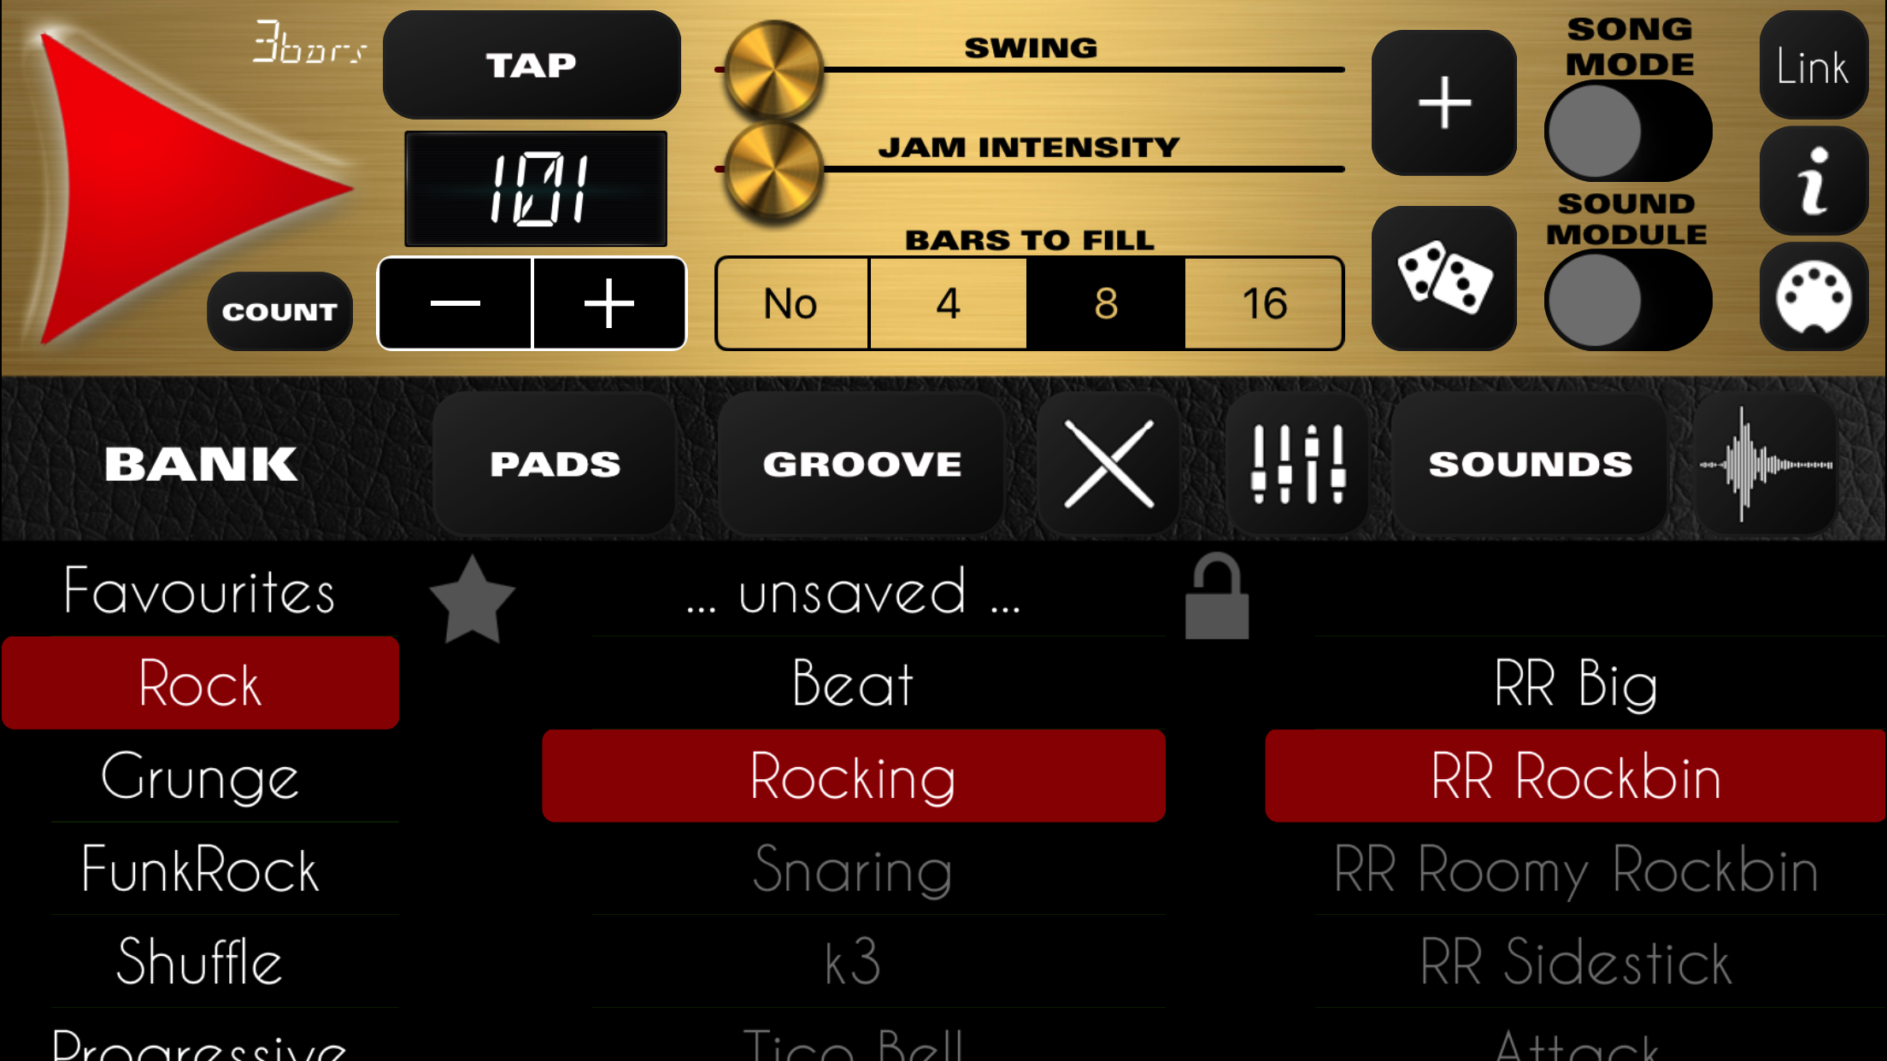This screenshot has height=1061, width=1887.
Task: Click the PADS tab button
Action: pyautogui.click(x=552, y=464)
